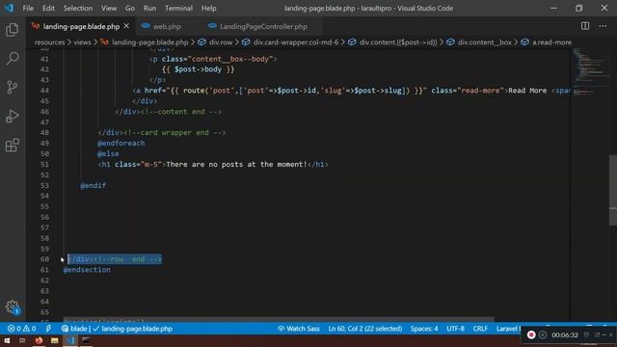Click the red record button in recorder
The width and height of the screenshot is (617, 347).
pos(531,334)
